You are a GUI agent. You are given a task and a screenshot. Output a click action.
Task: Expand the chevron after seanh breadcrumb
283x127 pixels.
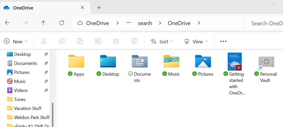point(160,23)
